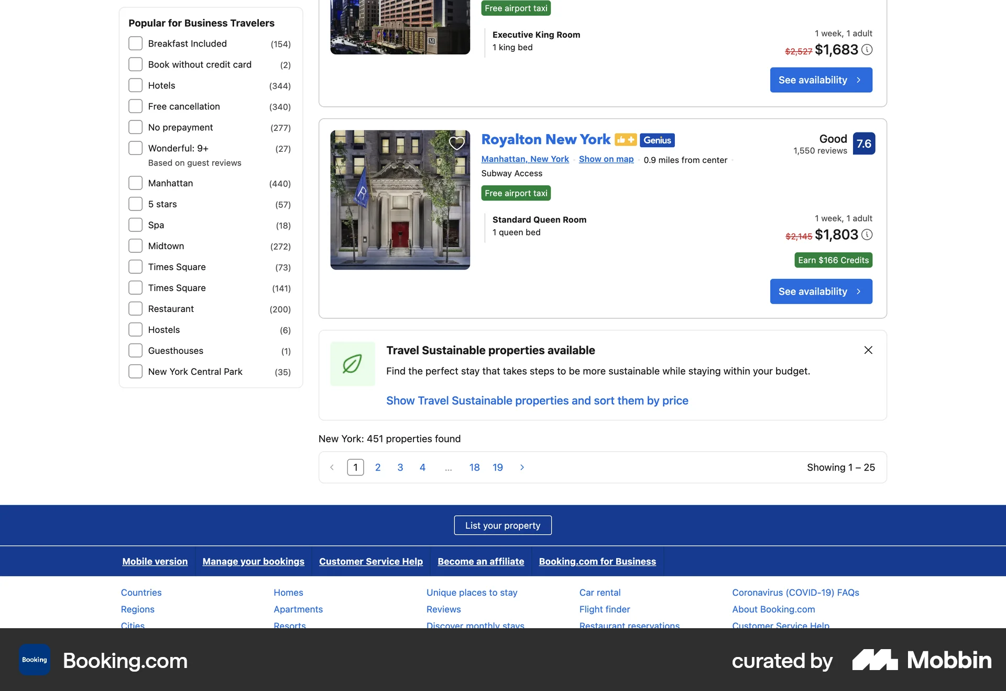Enable the Breakfast Included filter
Image resolution: width=1006 pixels, height=691 pixels.
135,43
